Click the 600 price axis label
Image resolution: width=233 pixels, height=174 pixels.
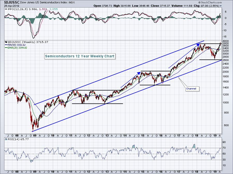[227, 125]
